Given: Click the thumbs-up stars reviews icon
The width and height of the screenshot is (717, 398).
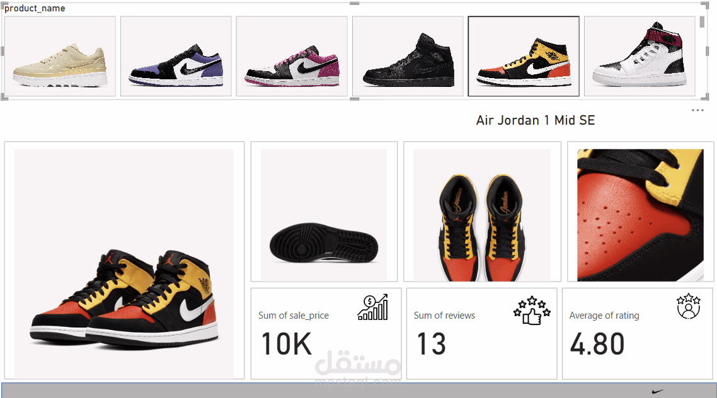Looking at the screenshot, I should pyautogui.click(x=532, y=310).
